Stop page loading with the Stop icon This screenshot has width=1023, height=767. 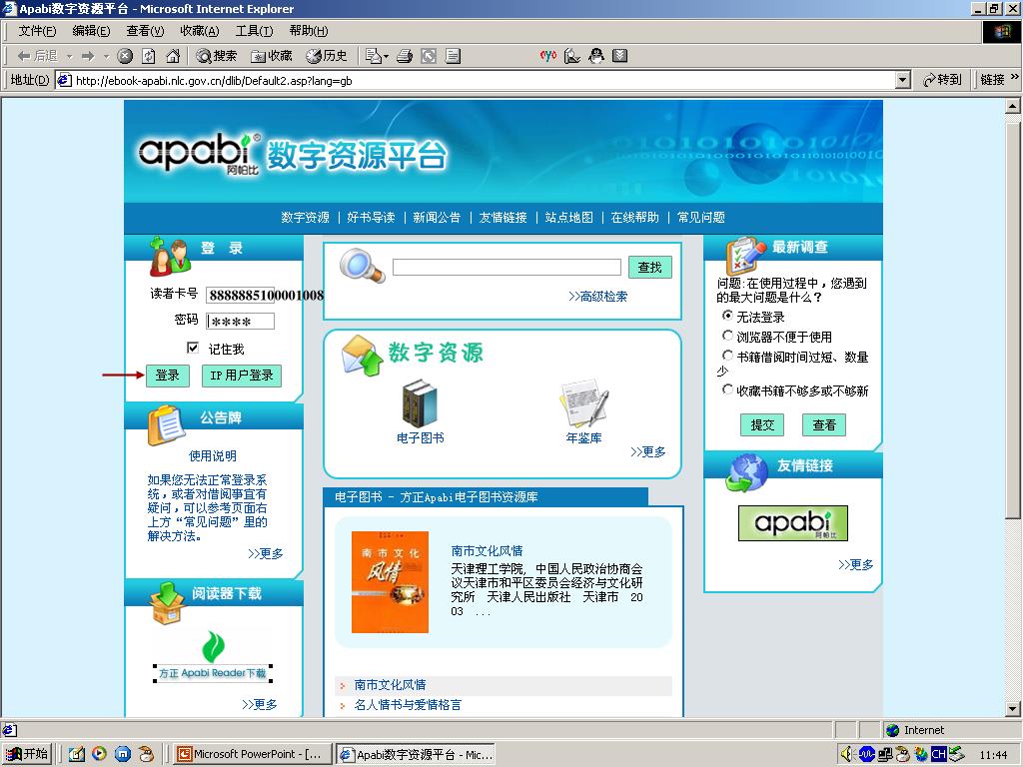(125, 56)
